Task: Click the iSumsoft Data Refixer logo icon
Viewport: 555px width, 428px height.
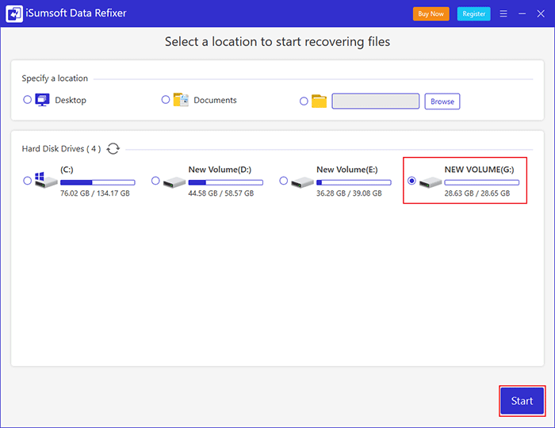Action: pyautogui.click(x=14, y=13)
